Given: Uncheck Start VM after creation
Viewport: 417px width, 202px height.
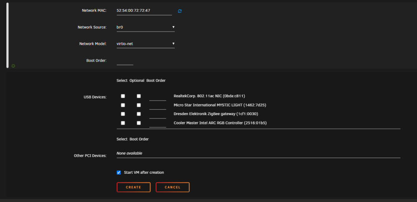Looking at the screenshot, I should (119, 172).
